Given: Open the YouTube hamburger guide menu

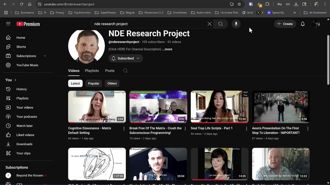Looking at the screenshot, I should (x=8, y=24).
